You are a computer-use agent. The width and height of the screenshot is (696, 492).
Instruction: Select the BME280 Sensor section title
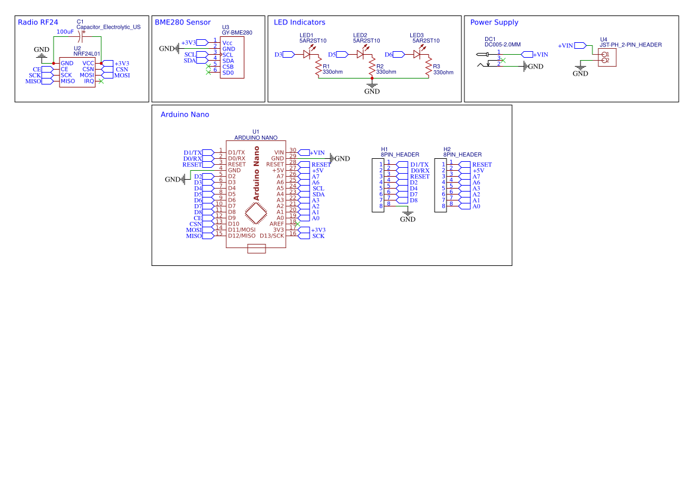tap(182, 22)
